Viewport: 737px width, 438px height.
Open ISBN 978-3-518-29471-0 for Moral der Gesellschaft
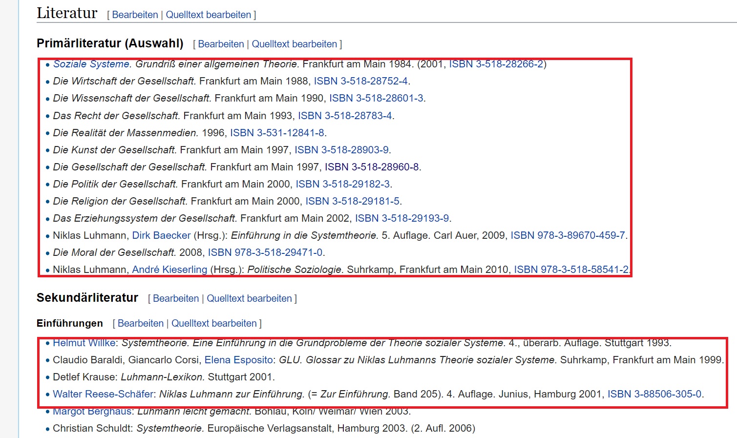coord(265,252)
